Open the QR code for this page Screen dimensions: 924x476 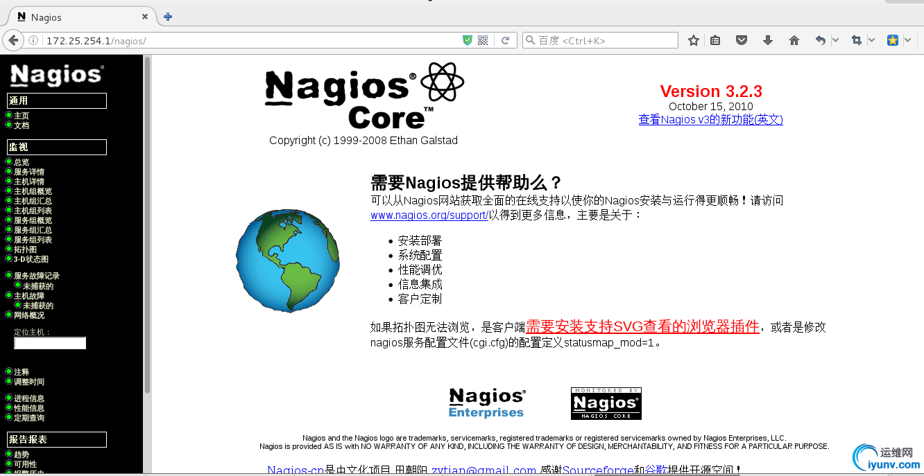483,41
